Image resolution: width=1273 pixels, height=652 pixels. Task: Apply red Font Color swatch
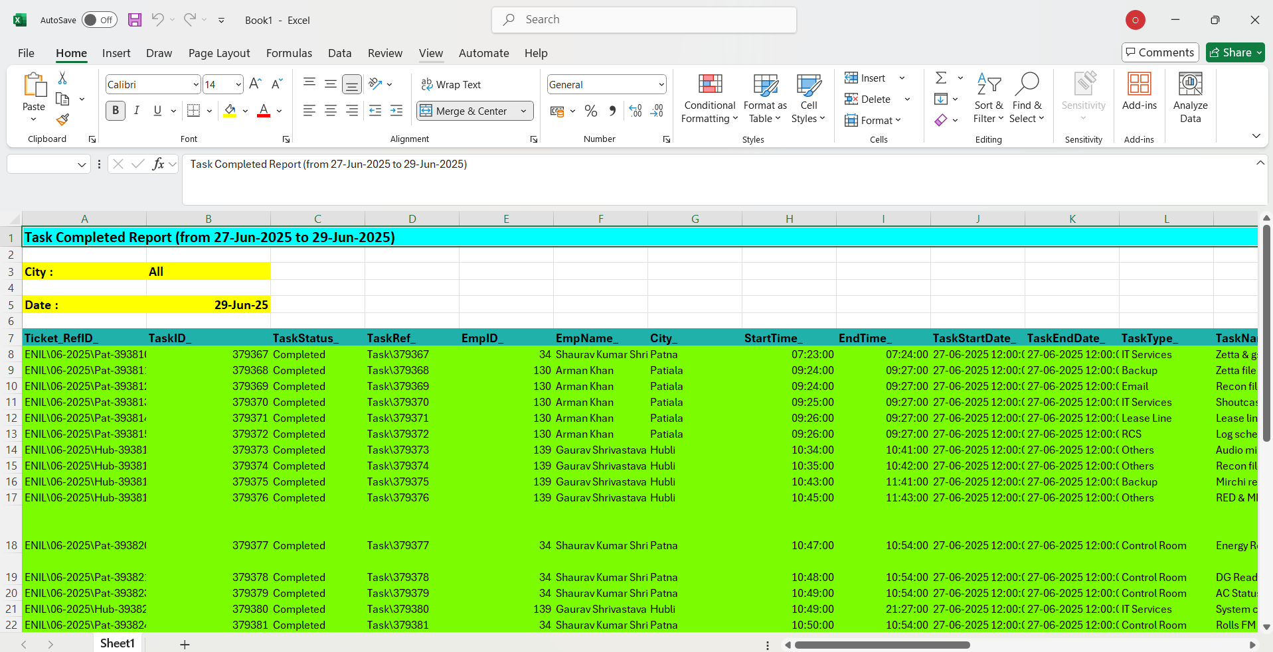(x=264, y=111)
